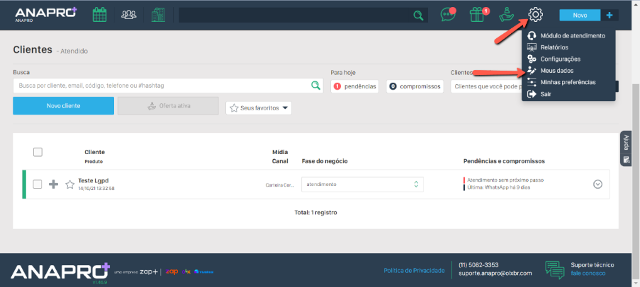Open the Teste Lgpd client name
Screen dimensions: 640x287
click(x=93, y=180)
